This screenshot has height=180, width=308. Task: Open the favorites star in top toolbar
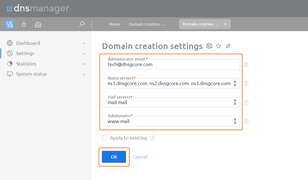(x=24, y=24)
